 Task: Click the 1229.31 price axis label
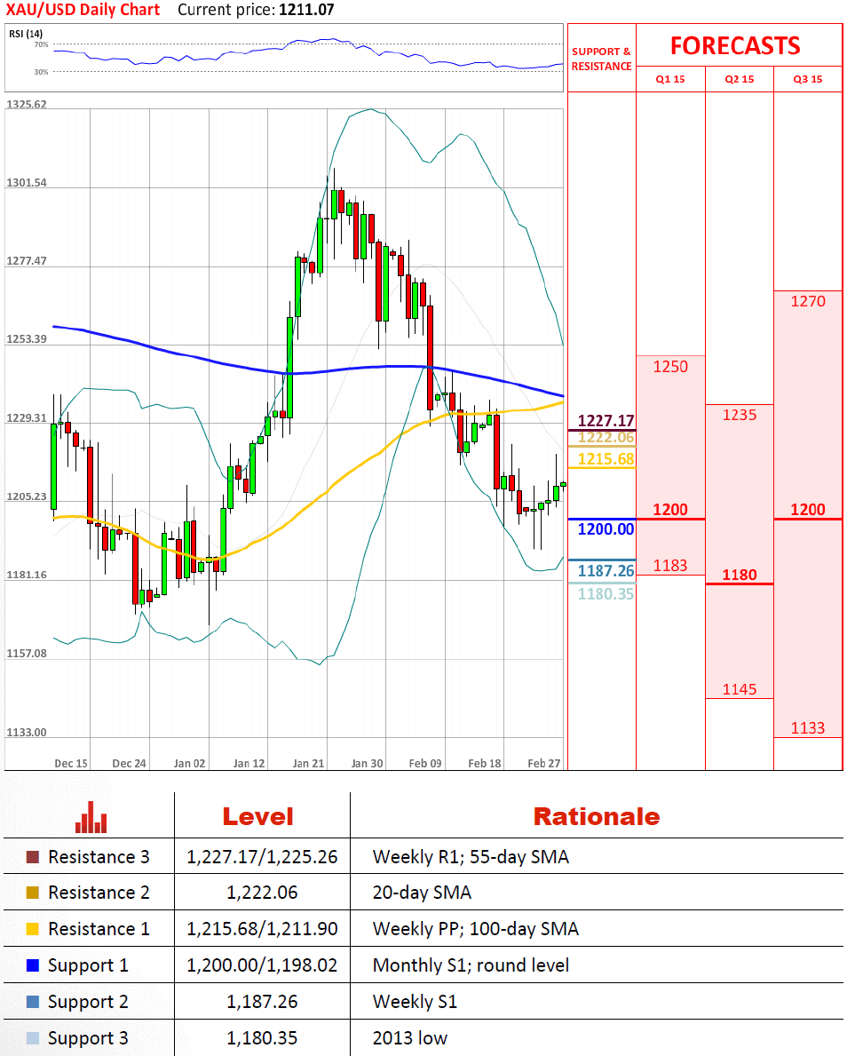click(x=27, y=418)
